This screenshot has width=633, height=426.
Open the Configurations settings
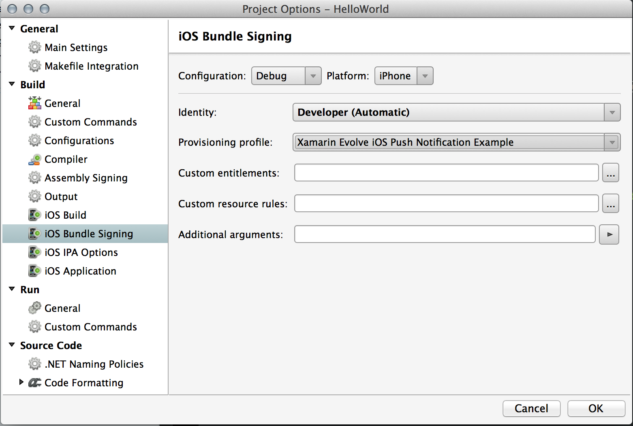(79, 141)
